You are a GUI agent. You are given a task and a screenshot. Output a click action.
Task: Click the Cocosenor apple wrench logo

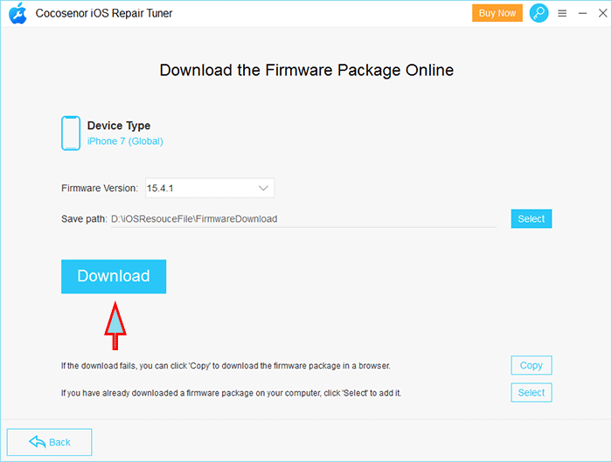(18, 13)
